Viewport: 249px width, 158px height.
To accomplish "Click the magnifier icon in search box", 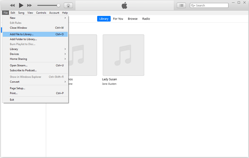I will [192, 6].
